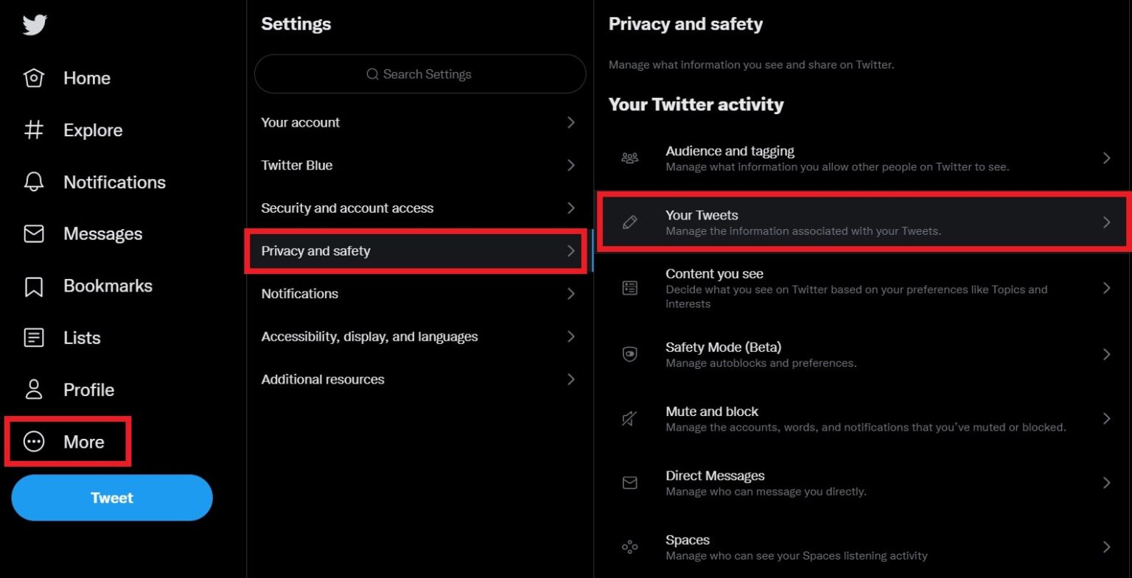Image resolution: width=1132 pixels, height=578 pixels.
Task: Click the Tweet button
Action: coord(111,497)
